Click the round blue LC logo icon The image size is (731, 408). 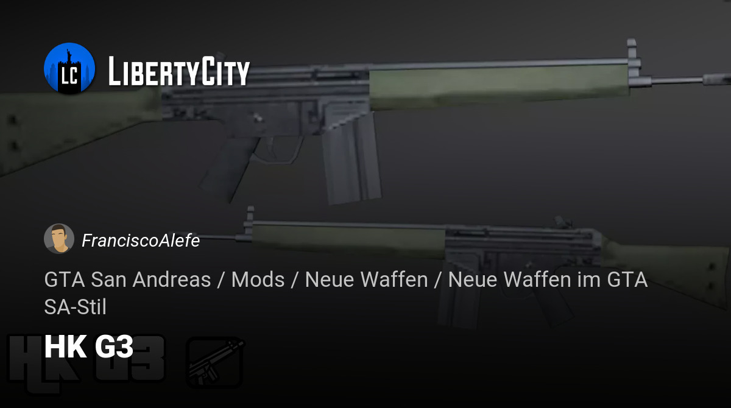point(69,68)
